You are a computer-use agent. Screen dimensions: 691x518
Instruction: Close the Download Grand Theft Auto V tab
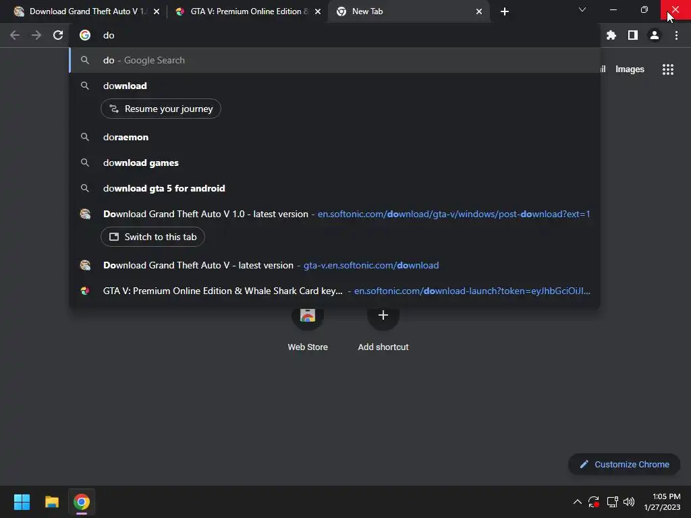coord(157,11)
